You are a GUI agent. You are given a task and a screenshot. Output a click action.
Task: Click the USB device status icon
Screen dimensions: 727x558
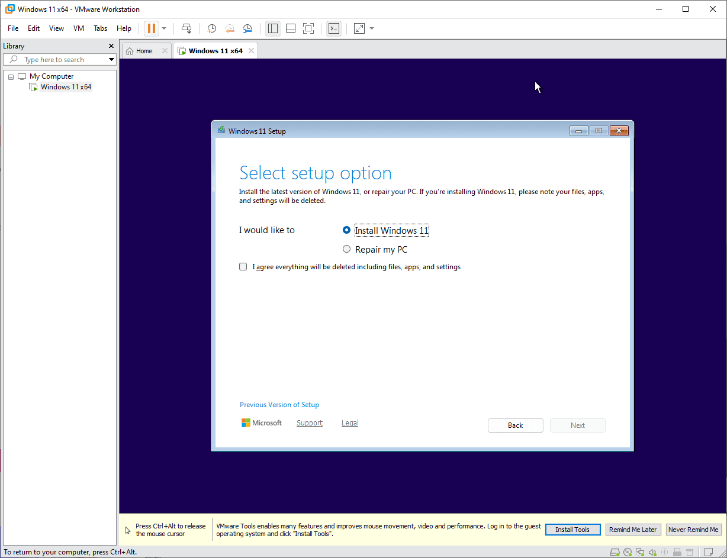(x=677, y=552)
